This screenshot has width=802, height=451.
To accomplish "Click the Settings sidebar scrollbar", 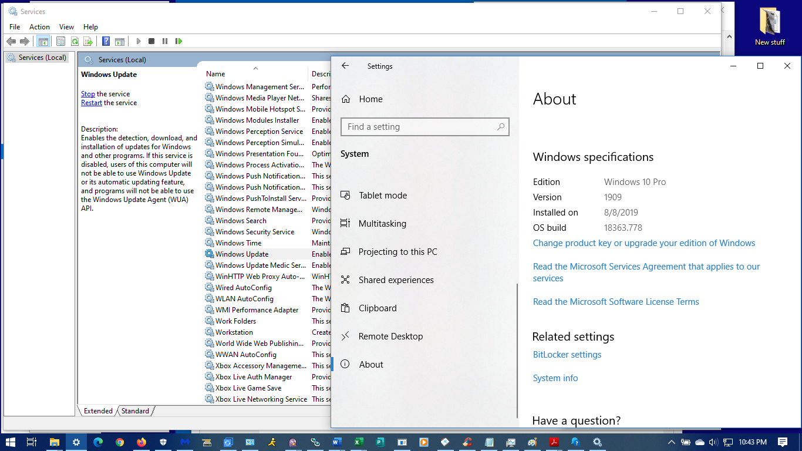I will click(517, 350).
